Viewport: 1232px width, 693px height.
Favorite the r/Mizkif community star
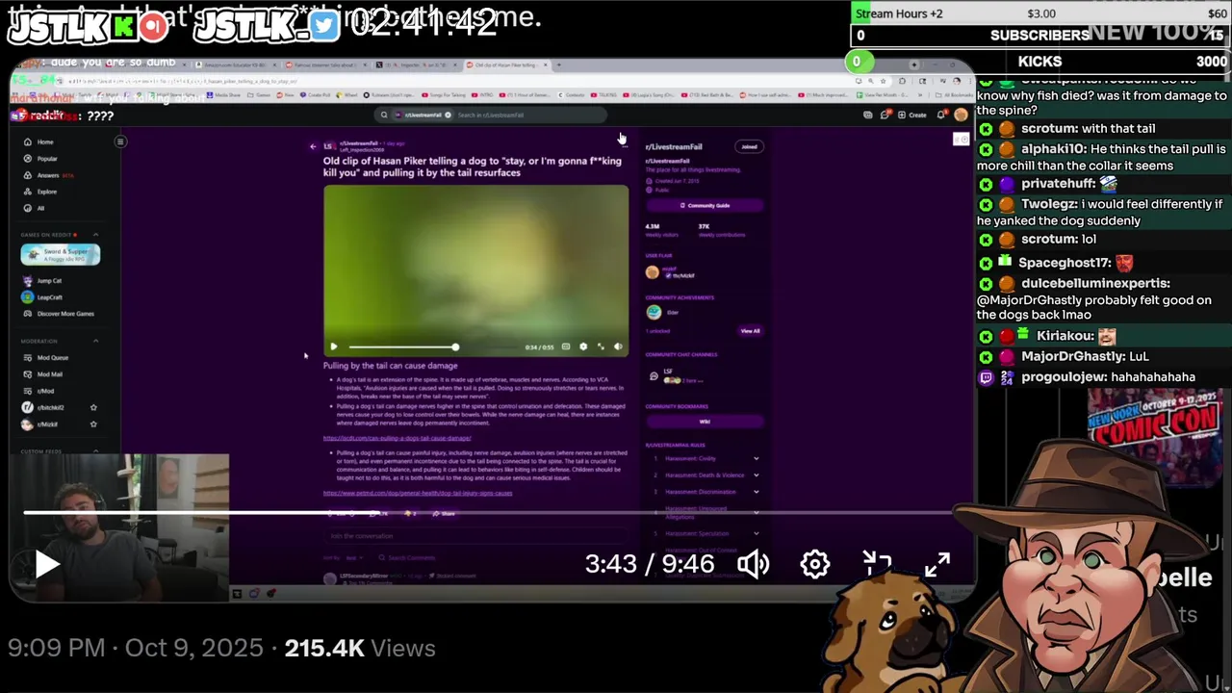pyautogui.click(x=93, y=424)
